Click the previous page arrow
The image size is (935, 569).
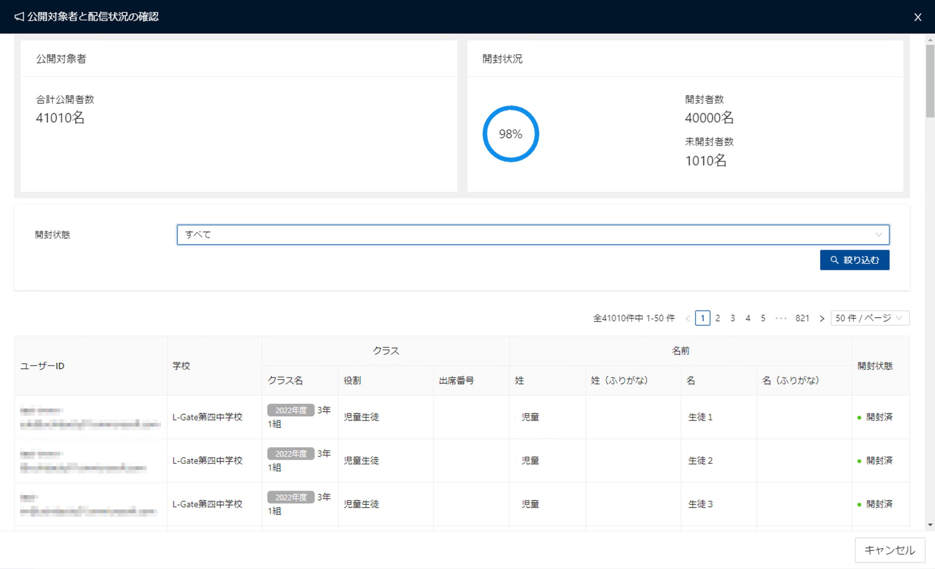click(687, 318)
